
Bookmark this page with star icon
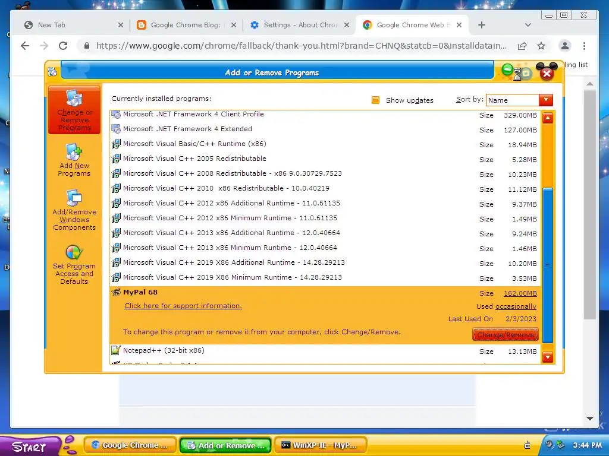click(x=541, y=46)
